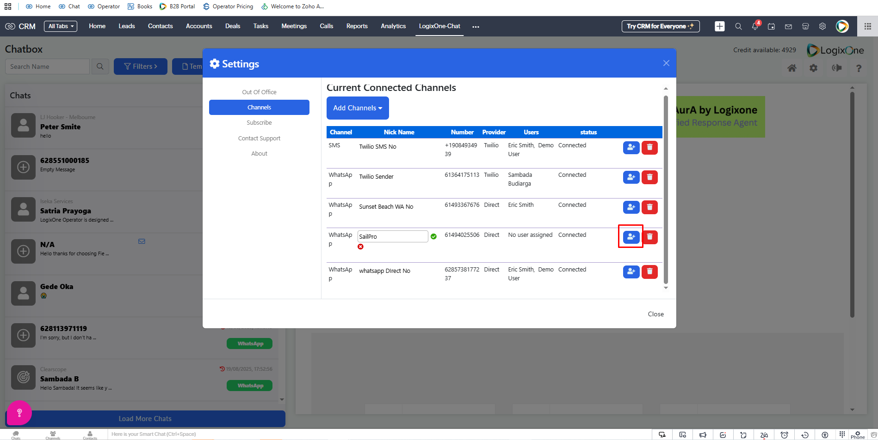The height and width of the screenshot is (440, 878).
Task: Delete the Twilio SMS No channel
Action: [649, 147]
